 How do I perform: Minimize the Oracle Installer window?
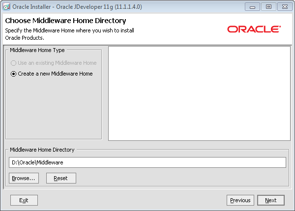coord(252,7)
